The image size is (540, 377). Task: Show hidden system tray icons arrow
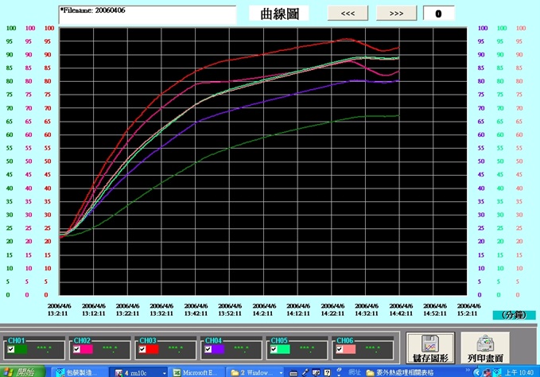[x=476, y=372]
